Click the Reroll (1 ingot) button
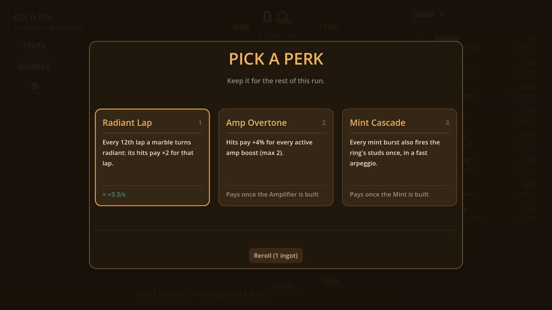 point(276,255)
